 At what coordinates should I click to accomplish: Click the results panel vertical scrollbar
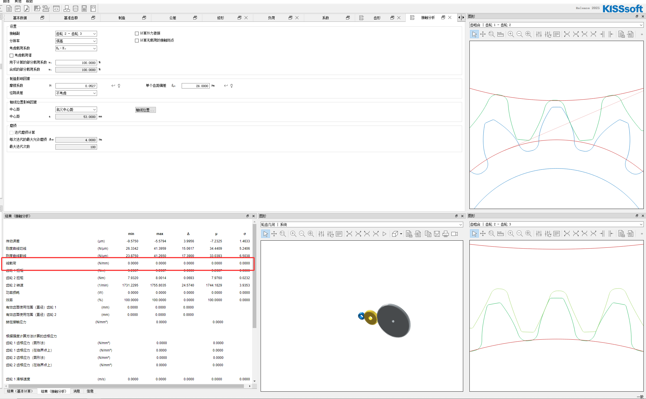(x=254, y=276)
